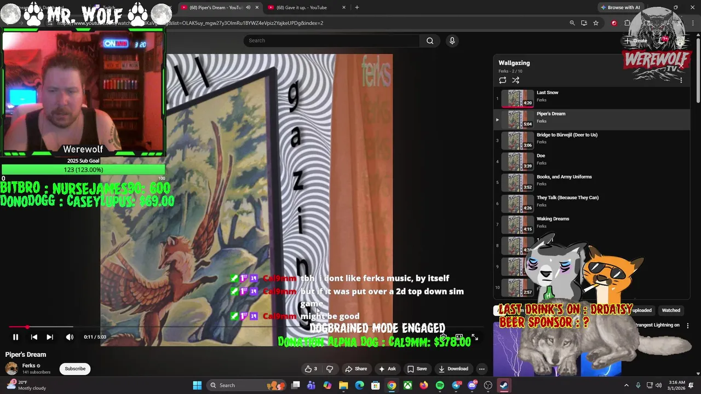The height and width of the screenshot is (394, 701).
Task: Expand the system tray hidden icons chevron
Action: pos(627,385)
